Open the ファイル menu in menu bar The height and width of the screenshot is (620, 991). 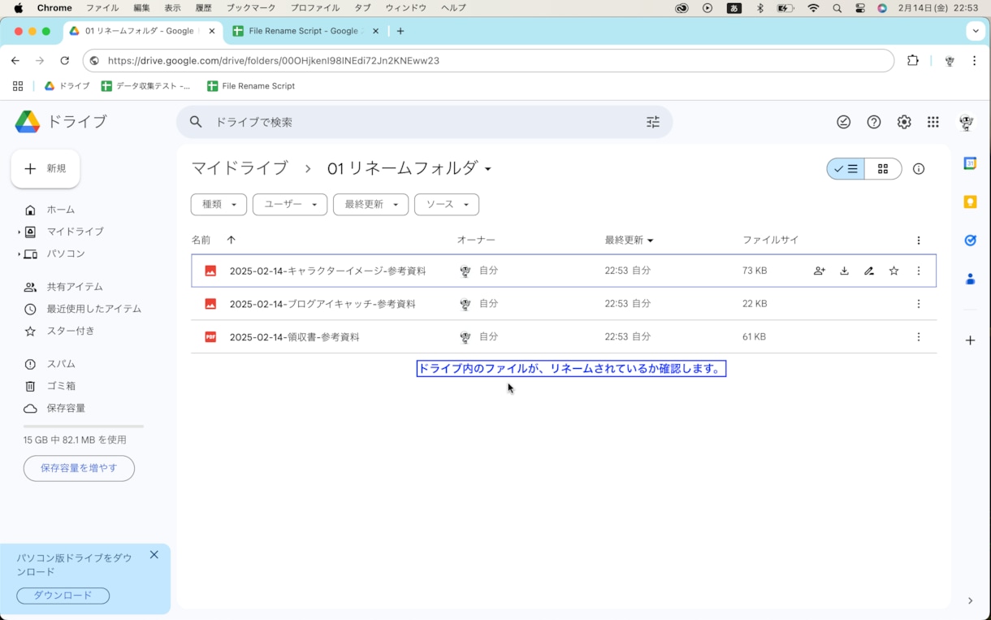pyautogui.click(x=102, y=8)
